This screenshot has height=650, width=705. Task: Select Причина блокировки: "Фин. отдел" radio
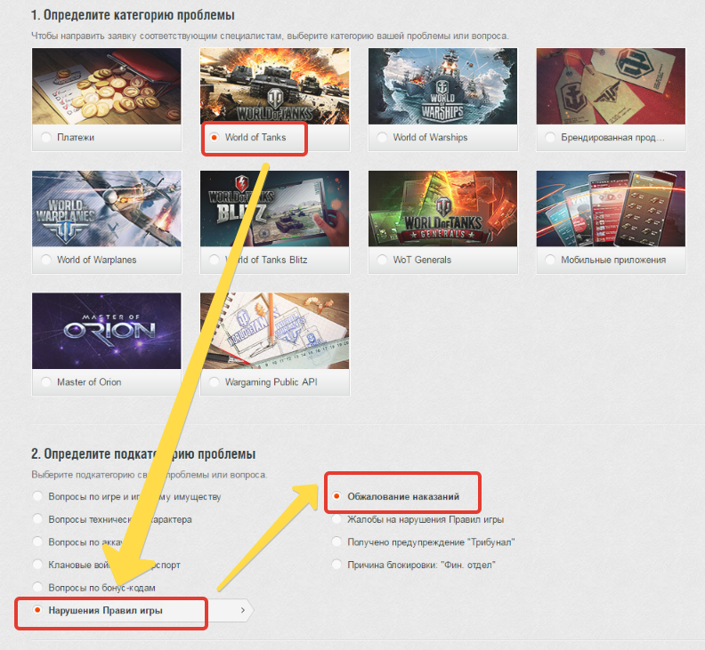click(x=336, y=565)
